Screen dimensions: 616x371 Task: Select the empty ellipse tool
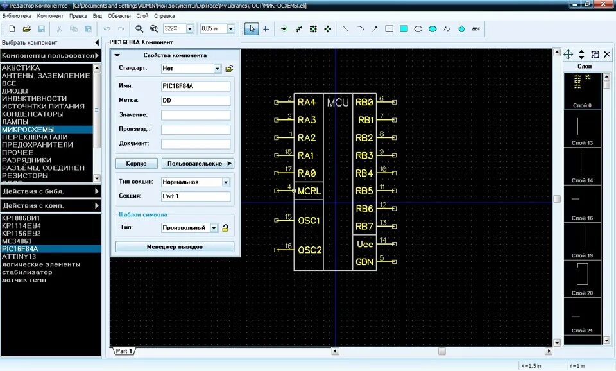tap(418, 29)
